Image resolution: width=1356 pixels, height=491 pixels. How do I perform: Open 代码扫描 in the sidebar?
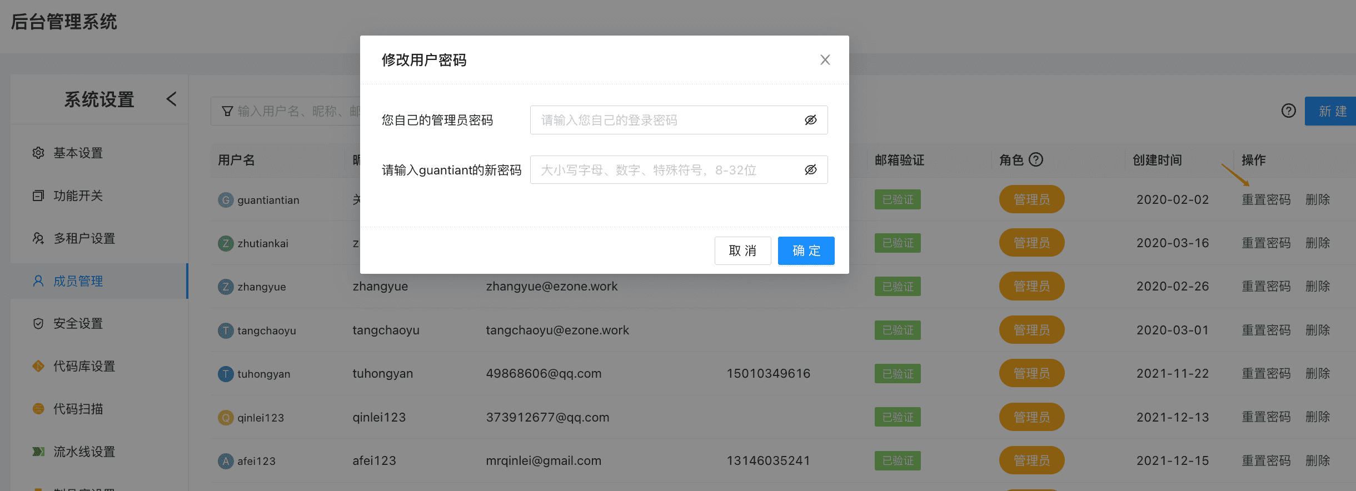pos(99,409)
